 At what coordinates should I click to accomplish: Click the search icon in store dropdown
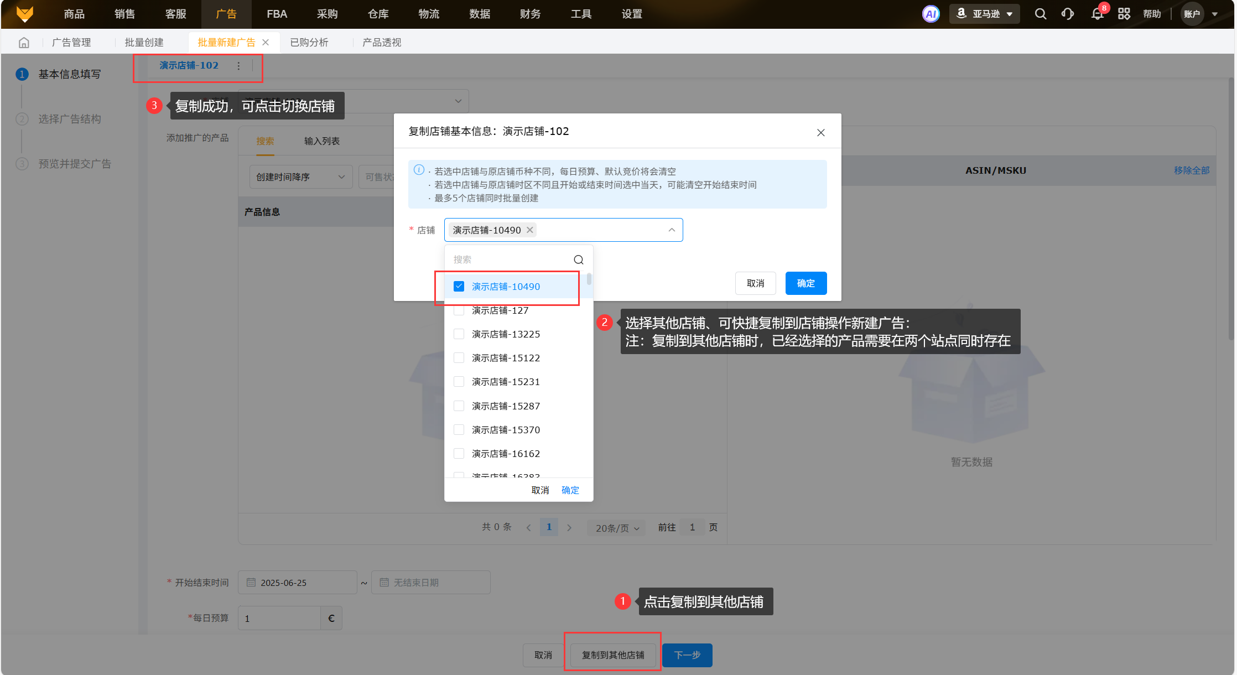point(578,259)
